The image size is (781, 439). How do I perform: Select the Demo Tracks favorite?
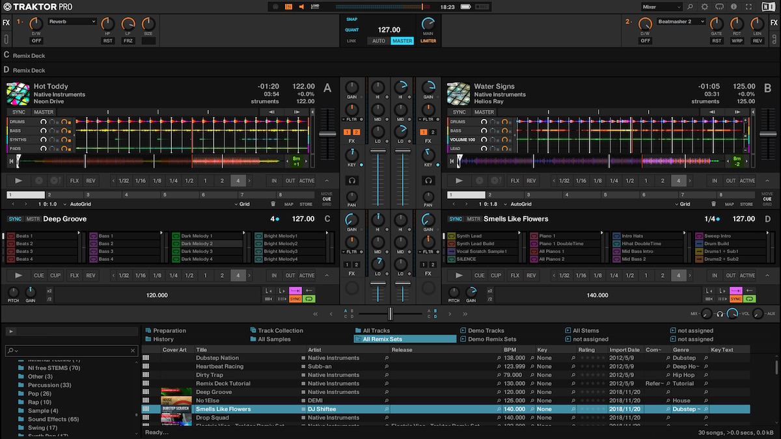tap(482, 330)
